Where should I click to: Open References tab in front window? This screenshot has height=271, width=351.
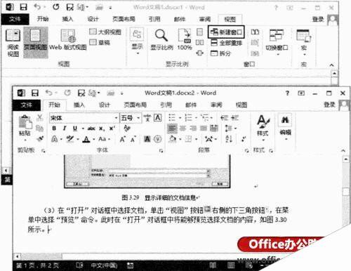pyautogui.click(x=166, y=105)
